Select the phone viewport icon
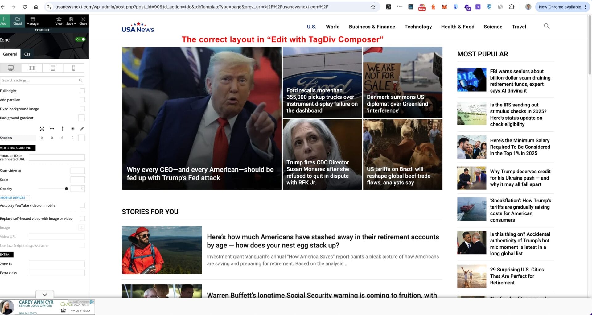This screenshot has width=592, height=315. pyautogui.click(x=74, y=68)
